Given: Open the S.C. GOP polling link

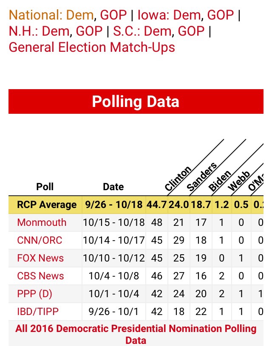Looking at the screenshot, I should tap(191, 31).
